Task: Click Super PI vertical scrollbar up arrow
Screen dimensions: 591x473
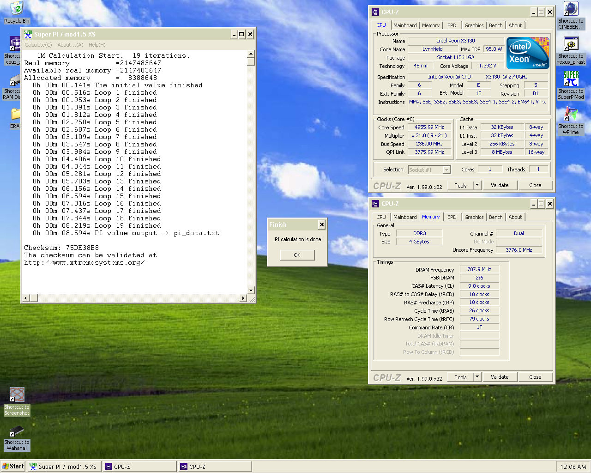Action: click(251, 54)
